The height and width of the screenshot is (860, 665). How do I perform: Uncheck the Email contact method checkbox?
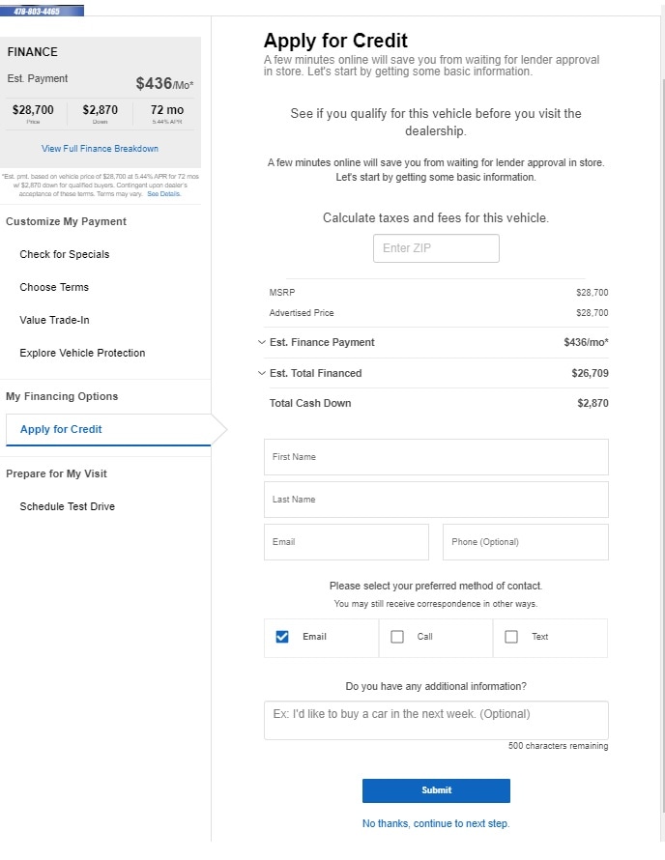click(x=282, y=637)
